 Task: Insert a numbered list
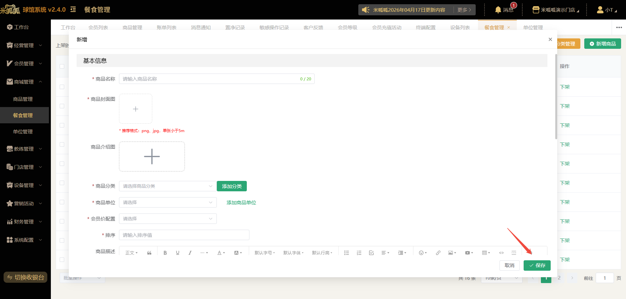pos(359,253)
